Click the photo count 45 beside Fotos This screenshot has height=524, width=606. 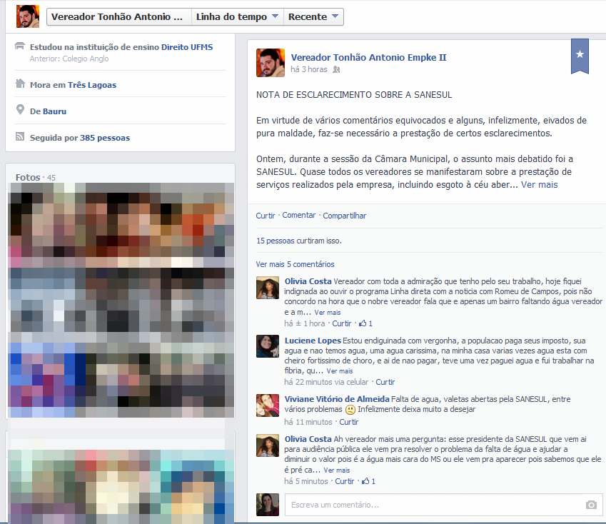click(x=51, y=178)
